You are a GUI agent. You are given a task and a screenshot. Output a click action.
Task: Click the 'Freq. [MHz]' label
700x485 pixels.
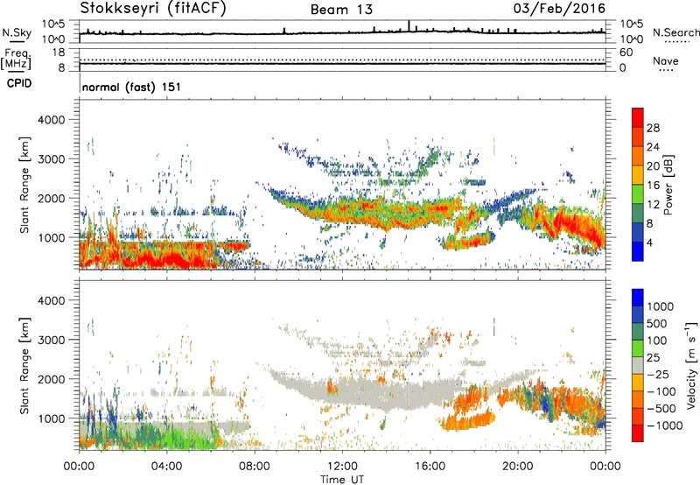point(17,60)
